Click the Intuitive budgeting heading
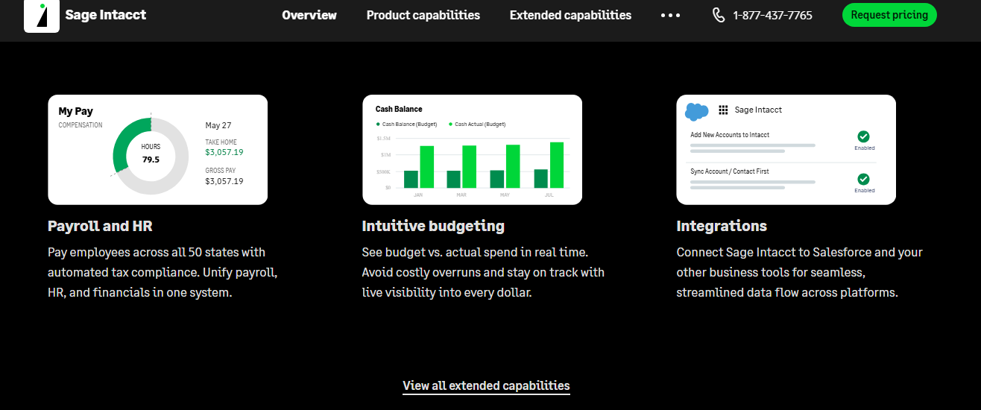The height and width of the screenshot is (410, 981). pos(433,226)
